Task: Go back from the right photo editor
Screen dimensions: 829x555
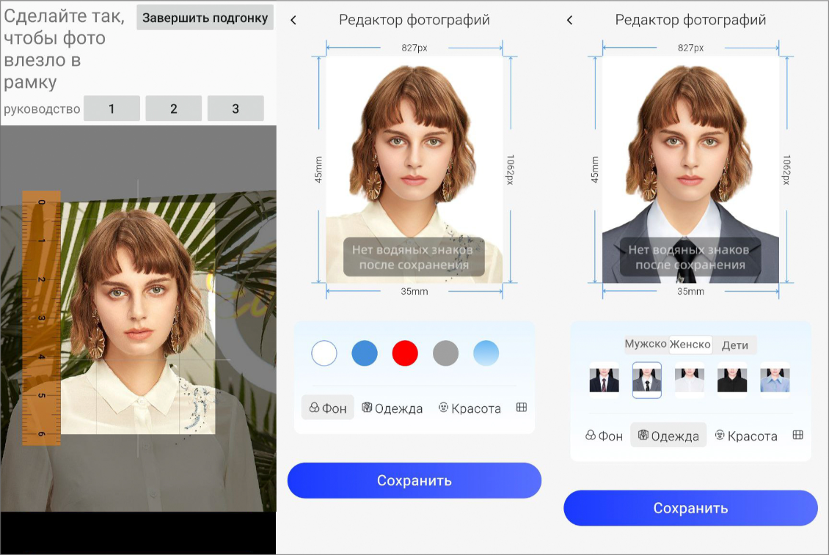Action: coord(570,21)
